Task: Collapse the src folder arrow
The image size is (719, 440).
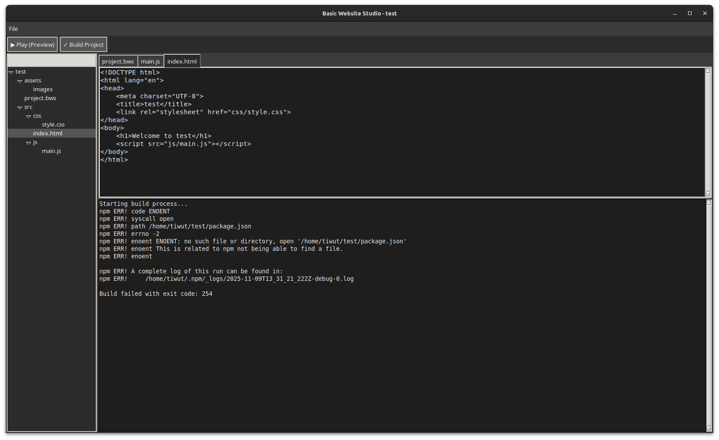Action: point(20,107)
